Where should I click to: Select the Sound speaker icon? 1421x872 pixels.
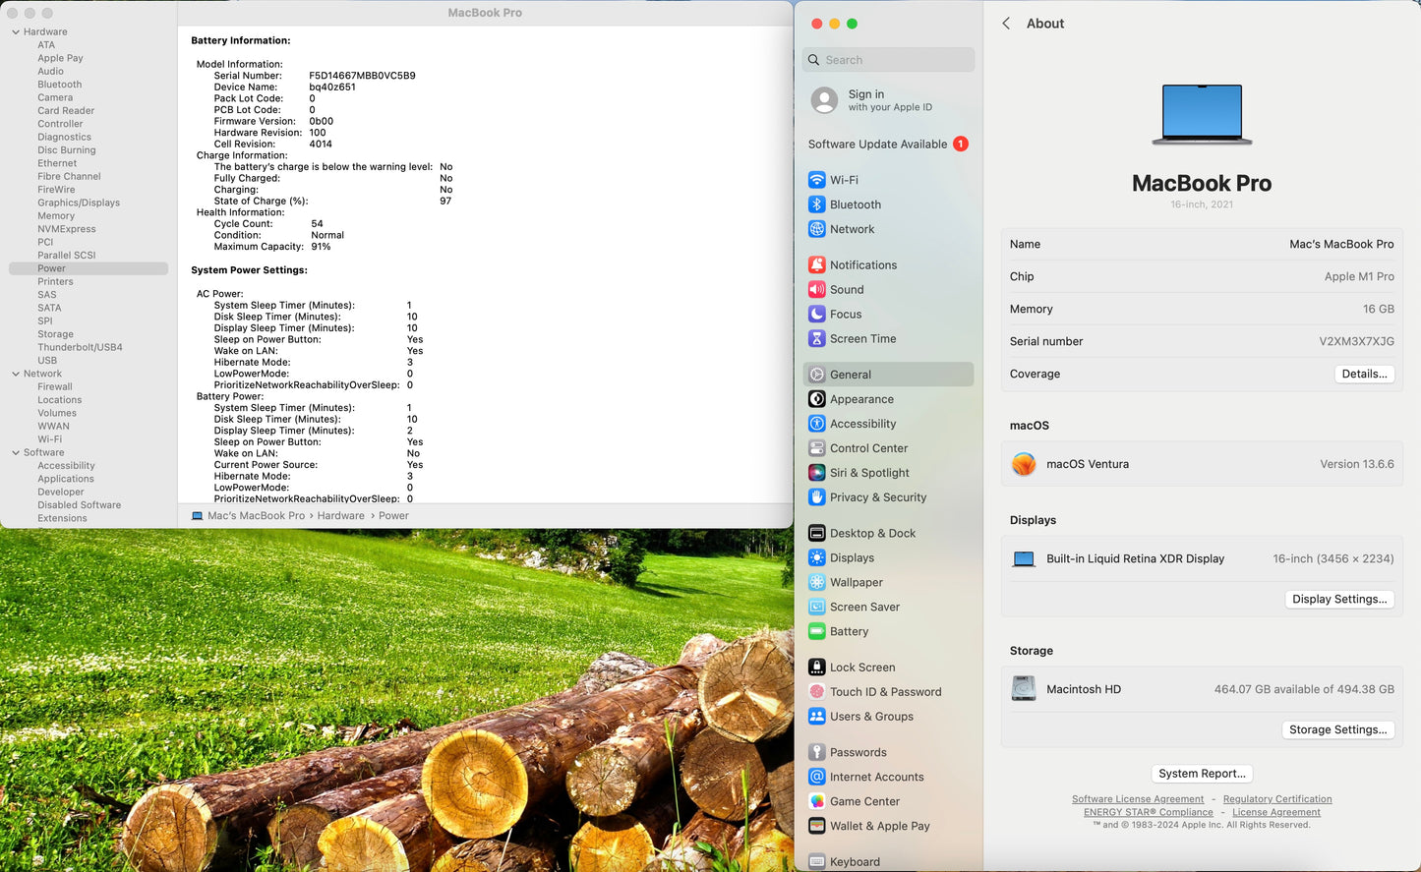click(x=816, y=290)
